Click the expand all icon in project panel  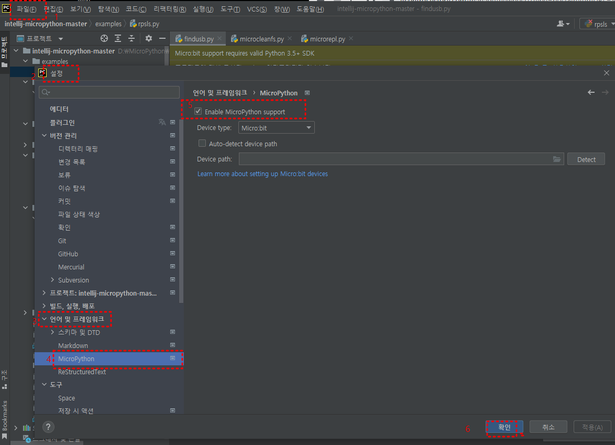(x=118, y=38)
